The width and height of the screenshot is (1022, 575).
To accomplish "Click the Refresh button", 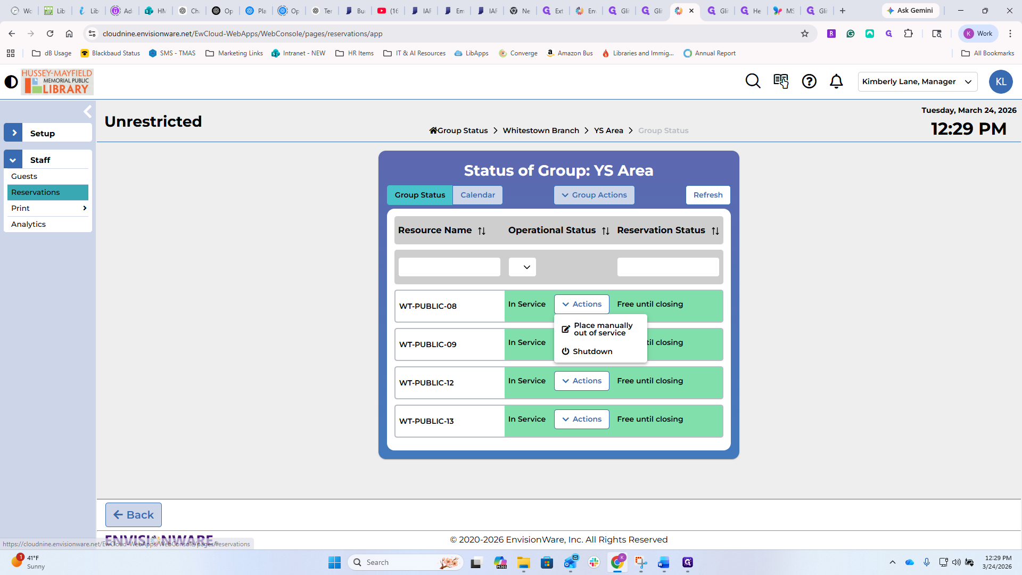I will (707, 195).
